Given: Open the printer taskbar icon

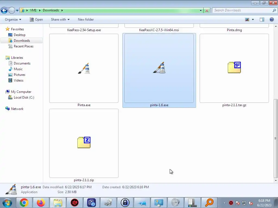Looking at the screenshot, I should click(108, 203).
